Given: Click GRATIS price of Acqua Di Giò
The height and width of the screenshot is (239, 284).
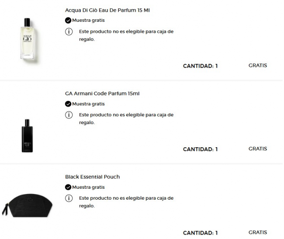Looking at the screenshot, I should (x=257, y=66).
